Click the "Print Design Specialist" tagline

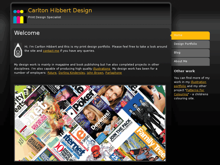[x=44, y=17]
